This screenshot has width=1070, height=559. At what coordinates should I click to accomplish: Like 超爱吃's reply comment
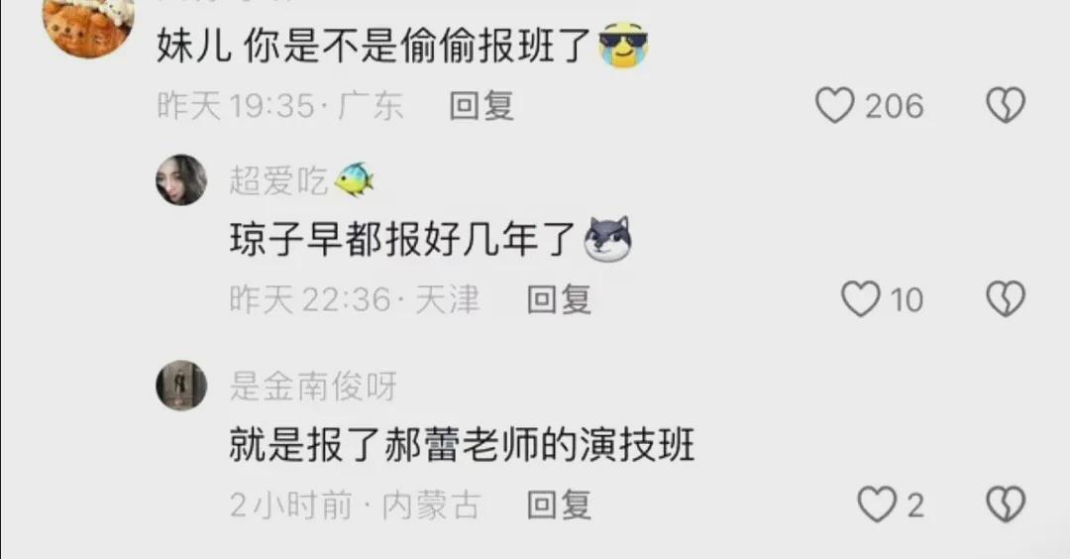861,299
